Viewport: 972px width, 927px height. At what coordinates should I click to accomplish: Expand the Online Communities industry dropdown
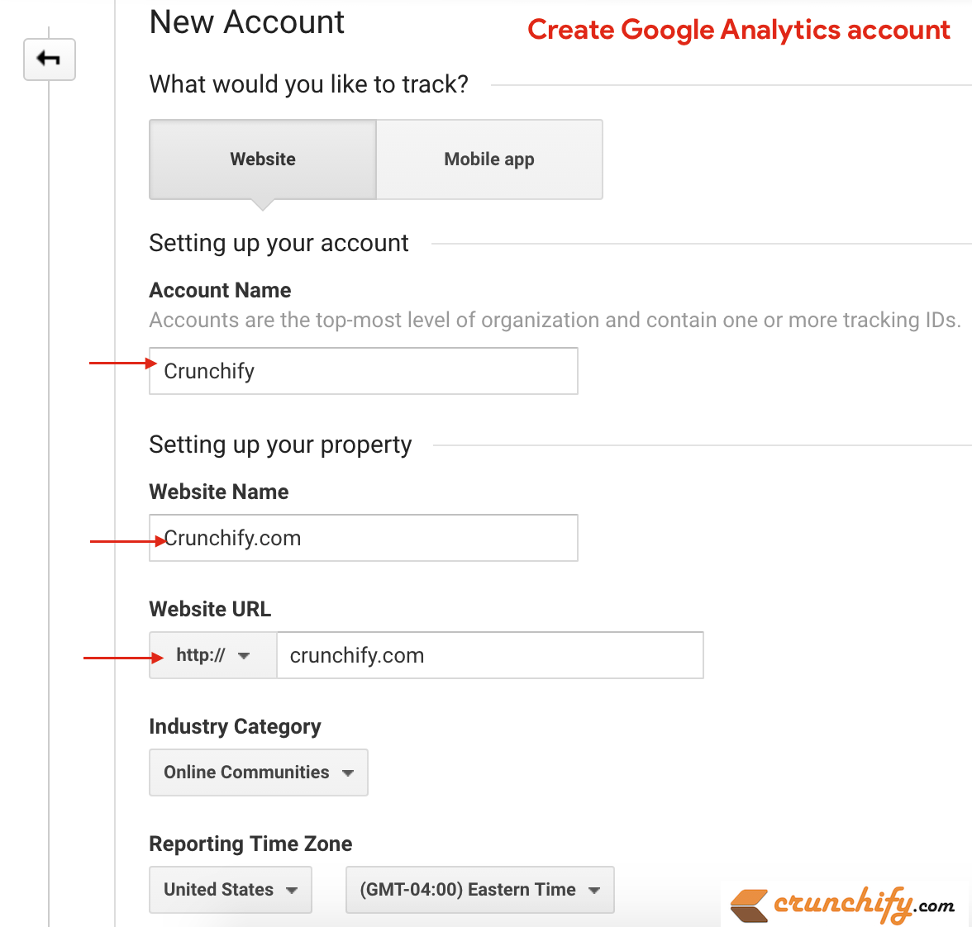259,772
